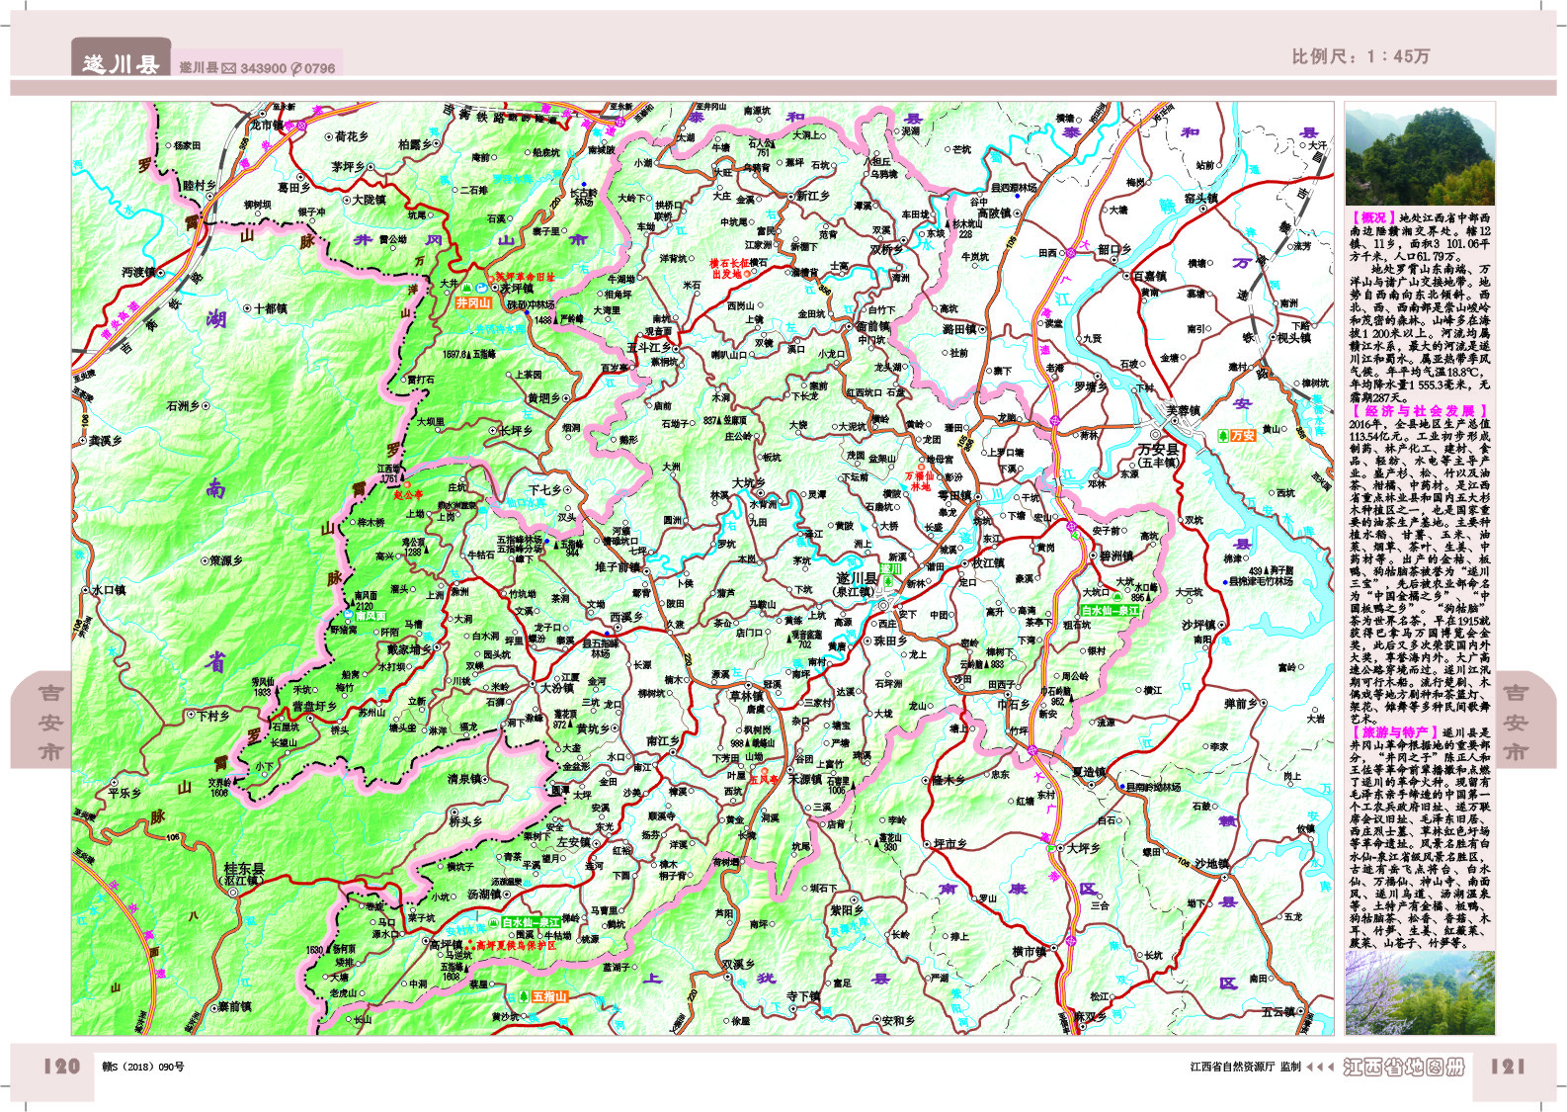
Task: Click page number 120
Action: coord(62,1067)
